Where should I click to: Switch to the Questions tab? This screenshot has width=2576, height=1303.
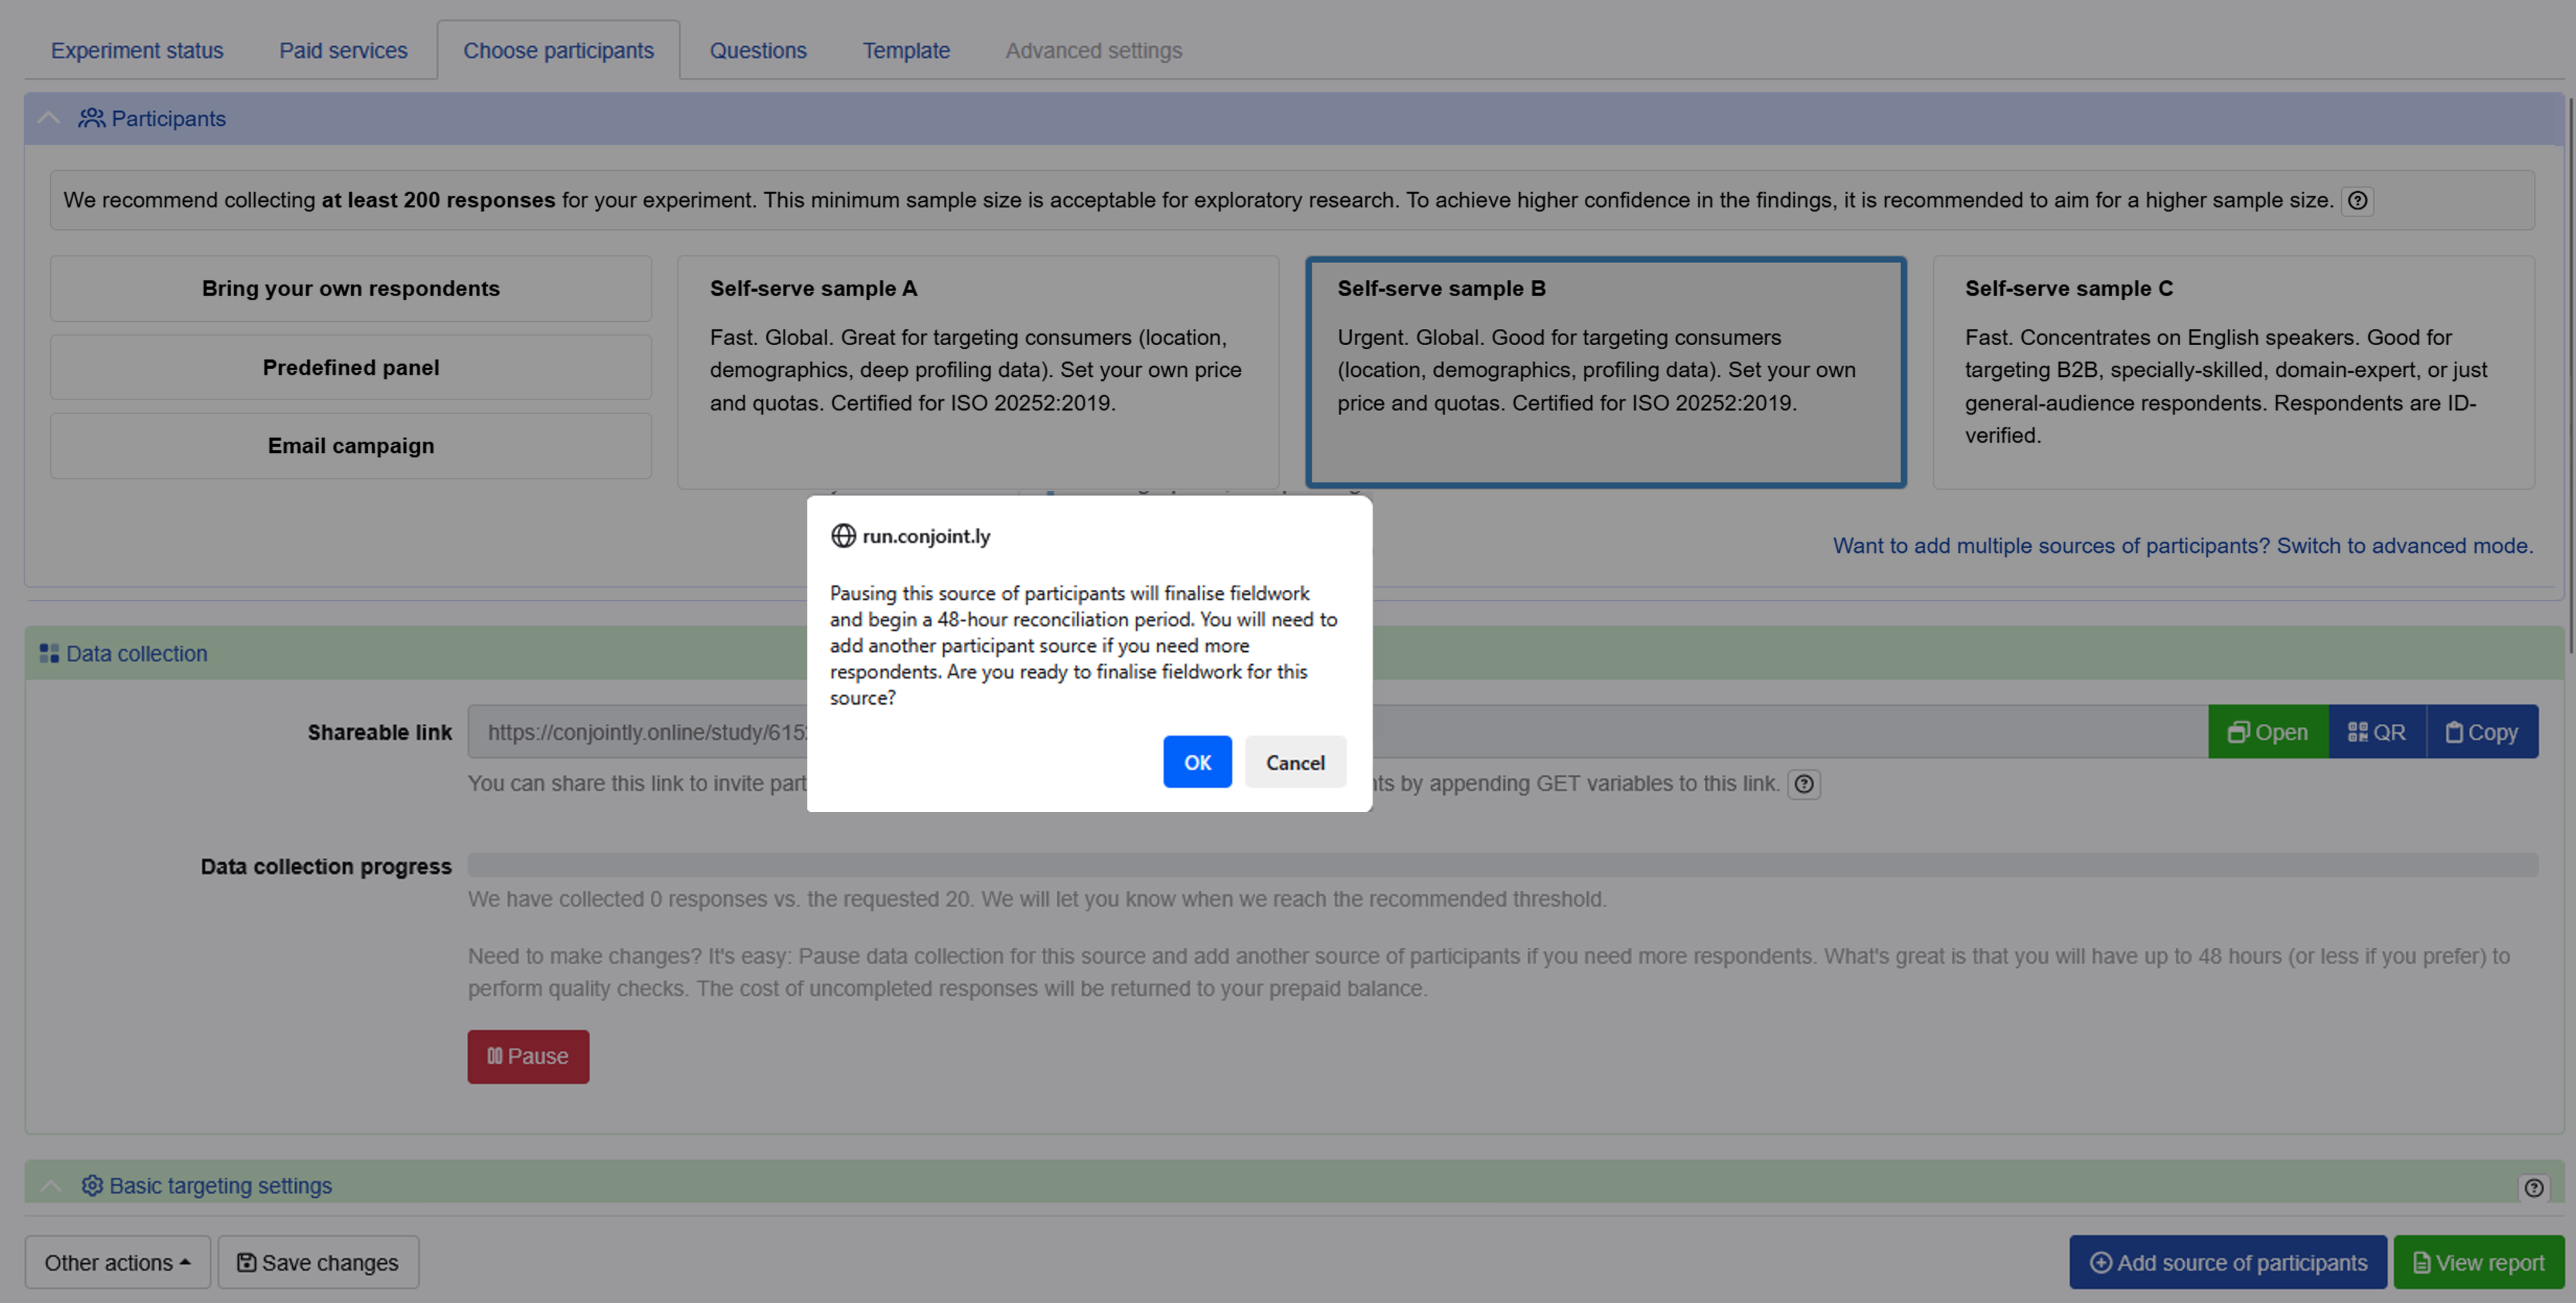tap(758, 50)
